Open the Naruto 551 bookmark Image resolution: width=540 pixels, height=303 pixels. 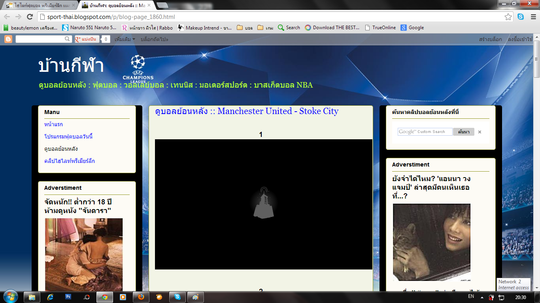89,28
